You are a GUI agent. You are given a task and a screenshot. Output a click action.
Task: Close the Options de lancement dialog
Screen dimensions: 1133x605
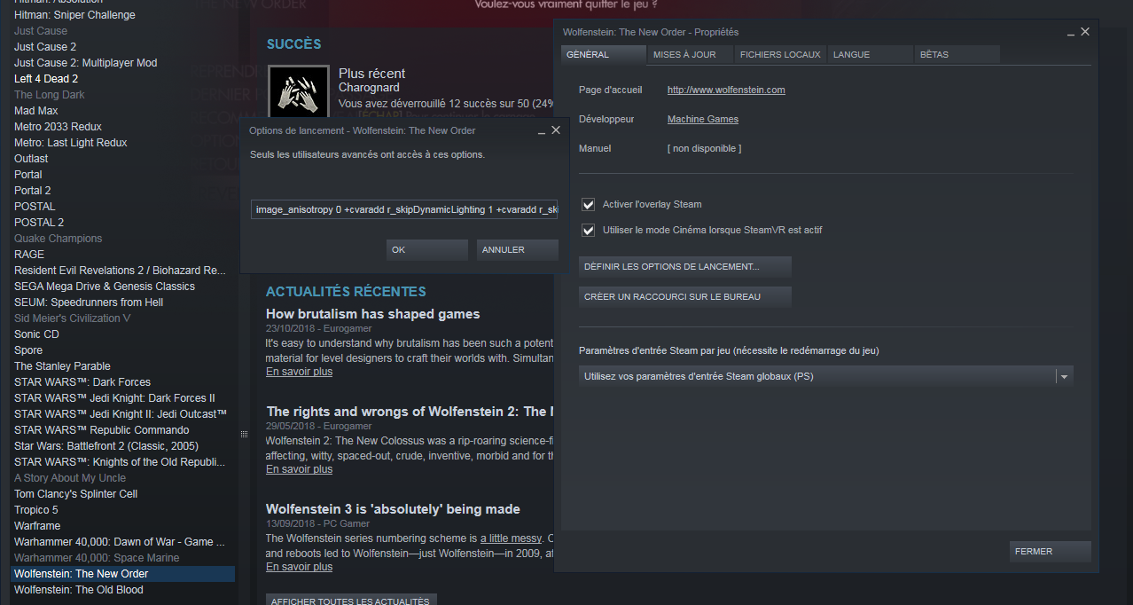tap(556, 130)
